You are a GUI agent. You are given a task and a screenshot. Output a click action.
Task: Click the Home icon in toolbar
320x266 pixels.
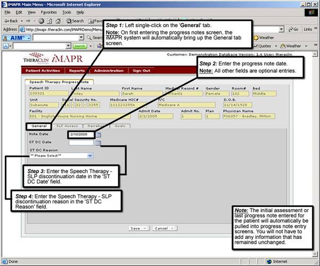[58, 21]
